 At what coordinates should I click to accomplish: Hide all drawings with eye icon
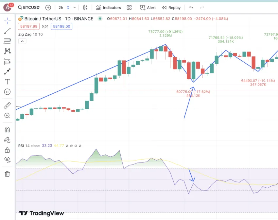(7, 160)
